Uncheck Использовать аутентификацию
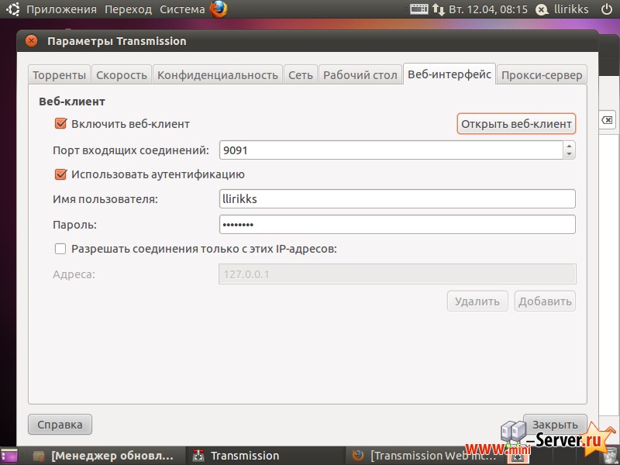The image size is (620, 465). click(x=61, y=174)
